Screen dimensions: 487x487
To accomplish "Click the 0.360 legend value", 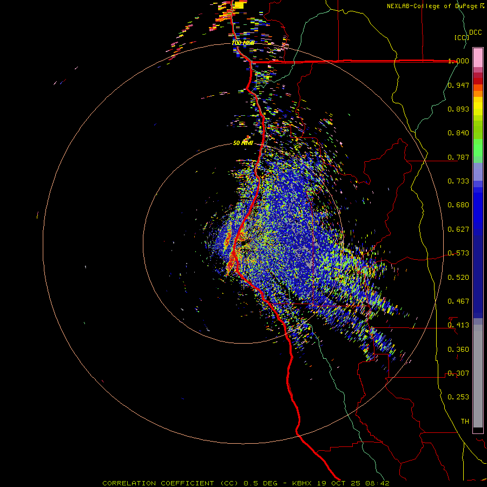I will 458,350.
